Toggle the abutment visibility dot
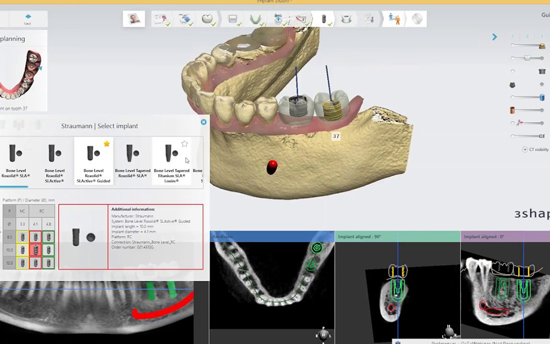 click(542, 84)
